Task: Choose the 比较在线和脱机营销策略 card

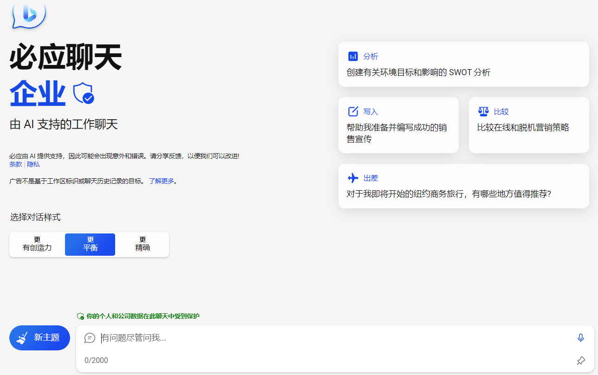Action: pyautogui.click(x=529, y=125)
